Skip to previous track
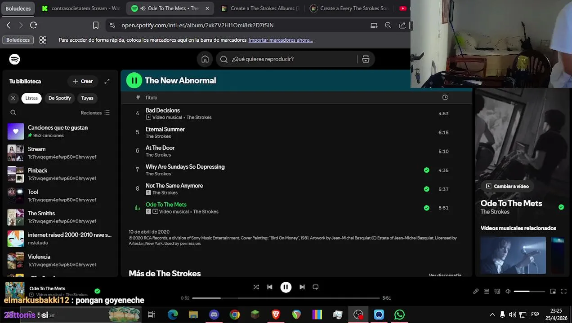 [270, 287]
